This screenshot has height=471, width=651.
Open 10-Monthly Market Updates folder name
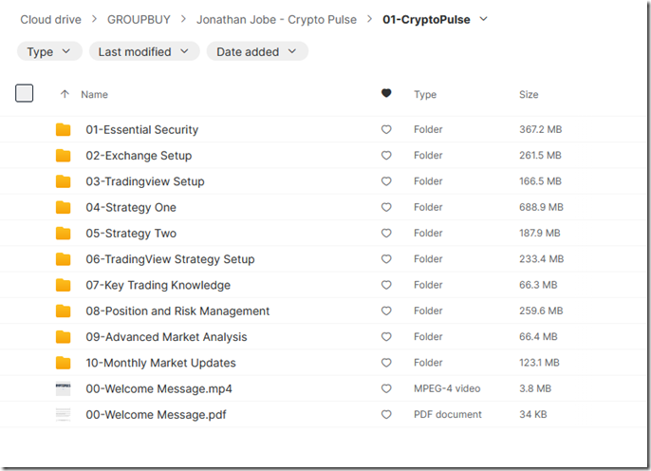click(x=160, y=363)
